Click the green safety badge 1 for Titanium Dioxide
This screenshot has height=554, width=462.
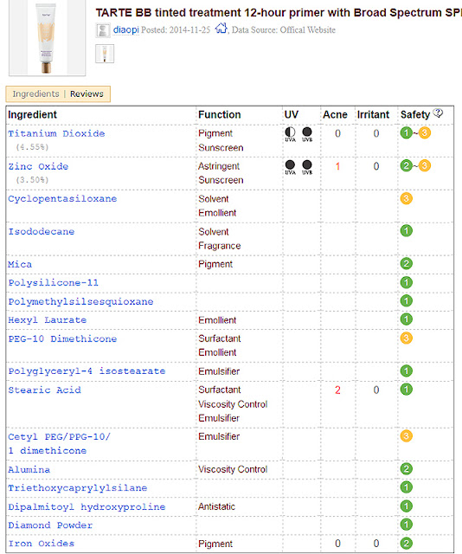tap(406, 132)
